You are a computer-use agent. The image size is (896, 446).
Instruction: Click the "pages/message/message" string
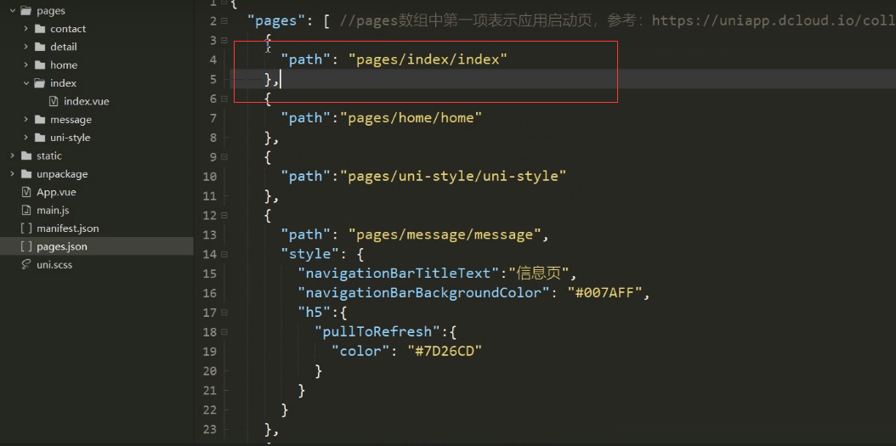click(445, 234)
